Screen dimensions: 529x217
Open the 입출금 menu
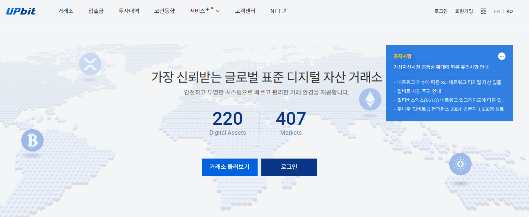point(96,11)
